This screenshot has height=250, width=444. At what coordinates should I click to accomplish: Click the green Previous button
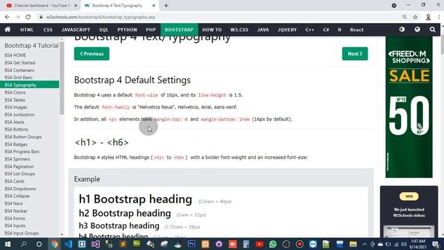(x=92, y=53)
